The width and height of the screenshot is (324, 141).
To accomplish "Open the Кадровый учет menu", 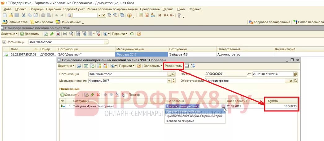I will click(x=74, y=9).
